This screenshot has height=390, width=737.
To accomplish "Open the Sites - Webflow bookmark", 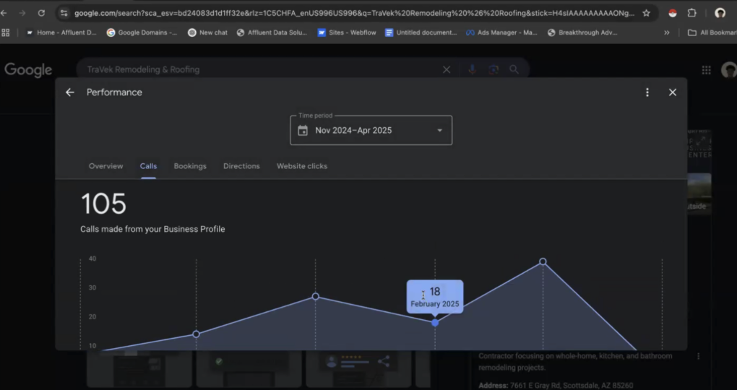I will [x=347, y=32].
